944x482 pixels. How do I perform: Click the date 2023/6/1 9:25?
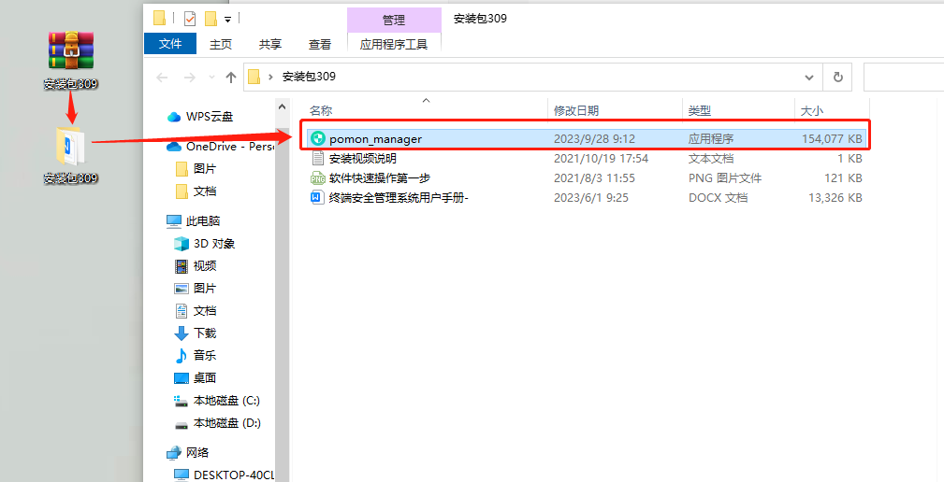click(591, 198)
